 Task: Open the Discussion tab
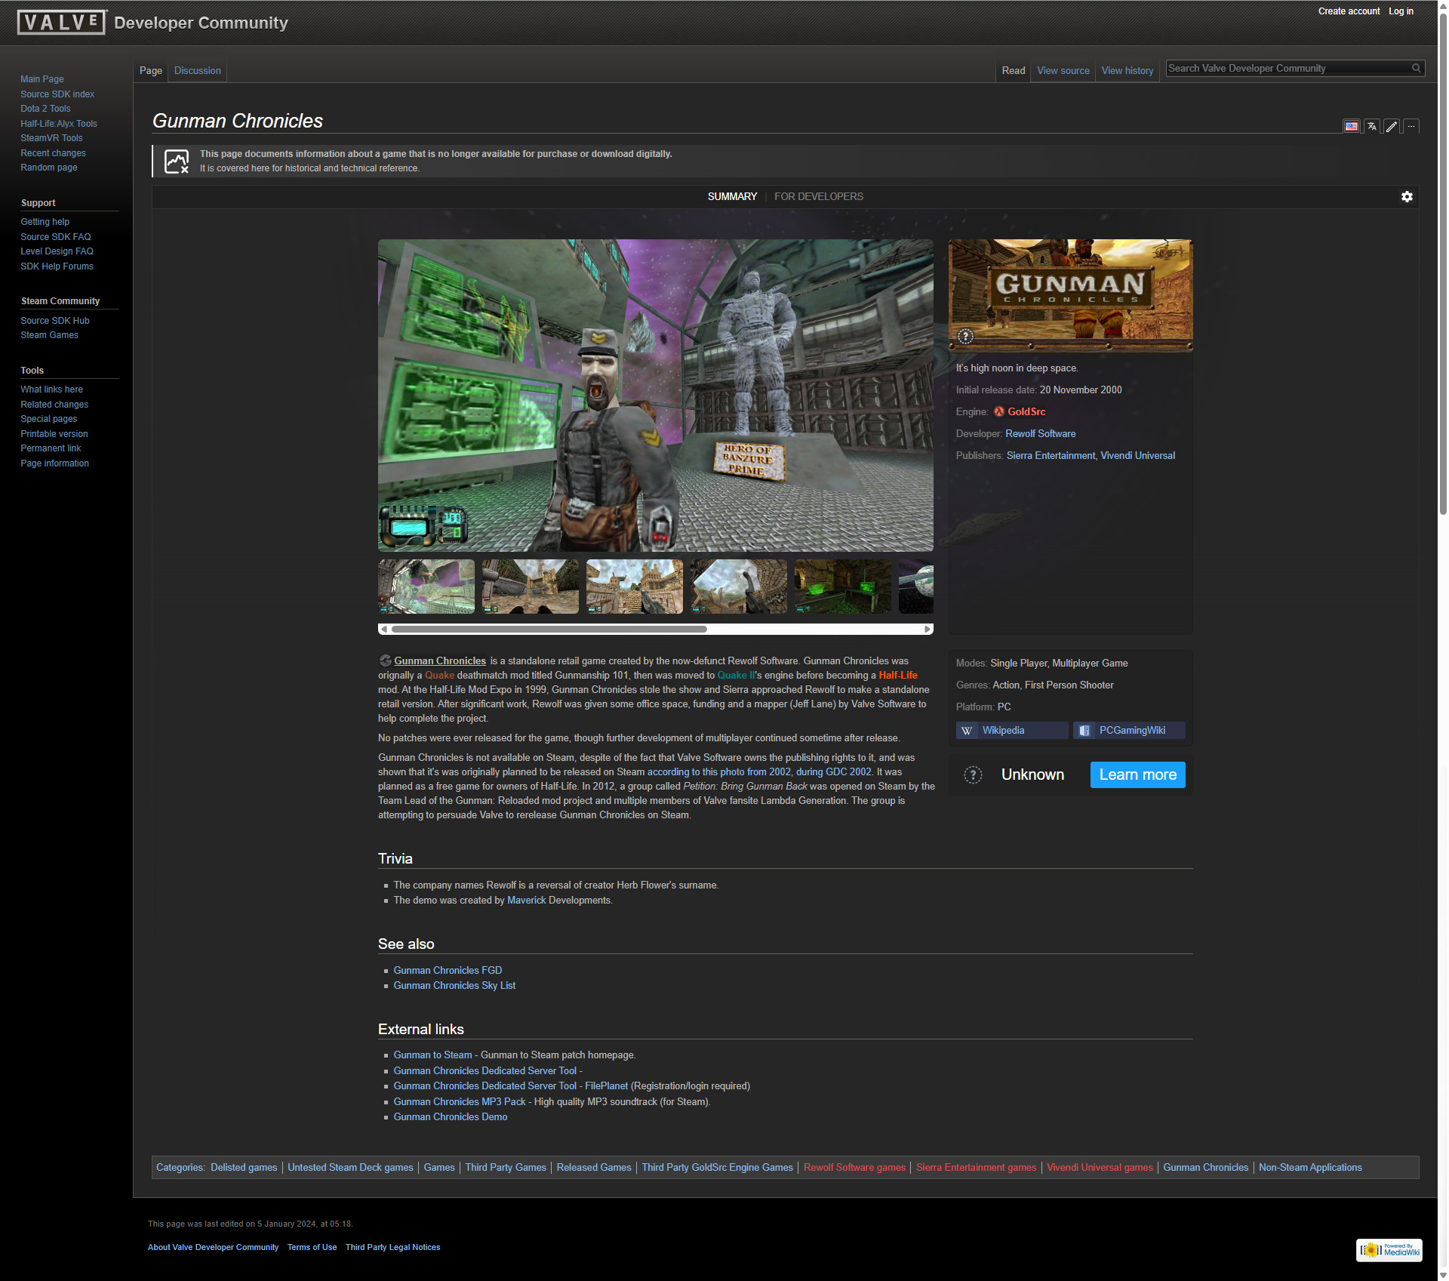[197, 71]
